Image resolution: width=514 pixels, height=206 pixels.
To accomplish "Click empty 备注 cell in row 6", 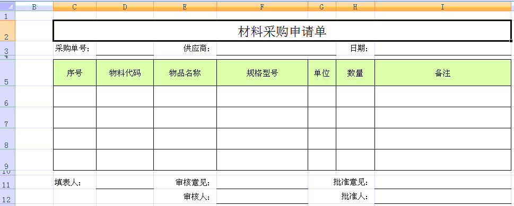I will pos(443,96).
